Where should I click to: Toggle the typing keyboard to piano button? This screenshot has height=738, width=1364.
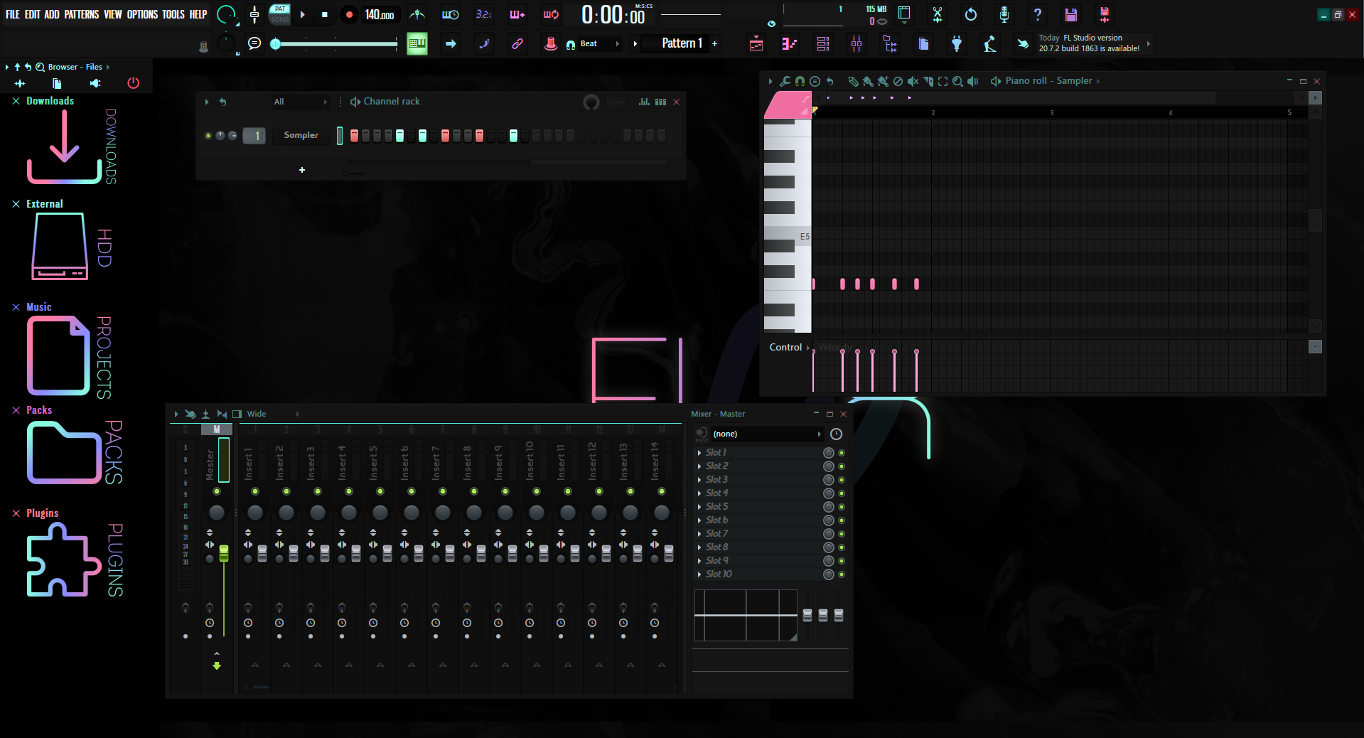click(417, 44)
